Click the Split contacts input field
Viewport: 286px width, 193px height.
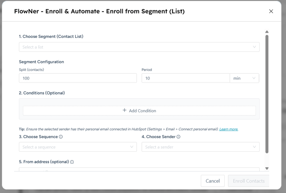pyautogui.click(x=78, y=78)
